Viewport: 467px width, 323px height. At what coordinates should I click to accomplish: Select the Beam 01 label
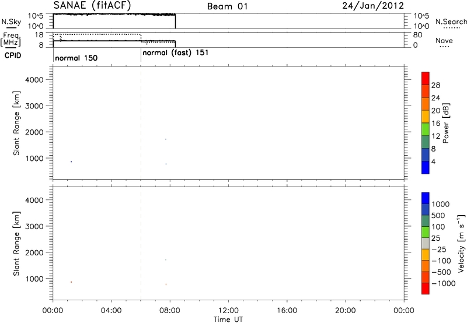[x=227, y=6]
